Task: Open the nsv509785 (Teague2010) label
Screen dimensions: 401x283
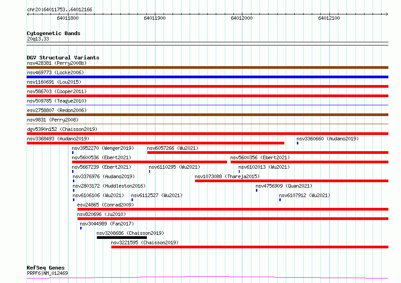Action: [57, 101]
